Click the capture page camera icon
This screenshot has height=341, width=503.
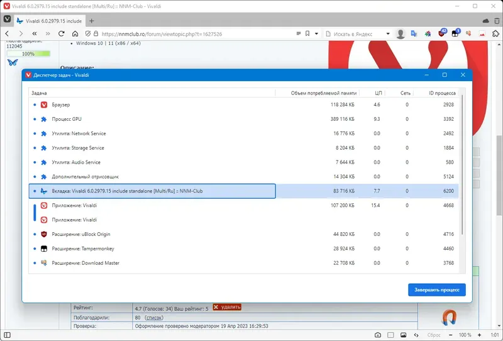coord(378,335)
